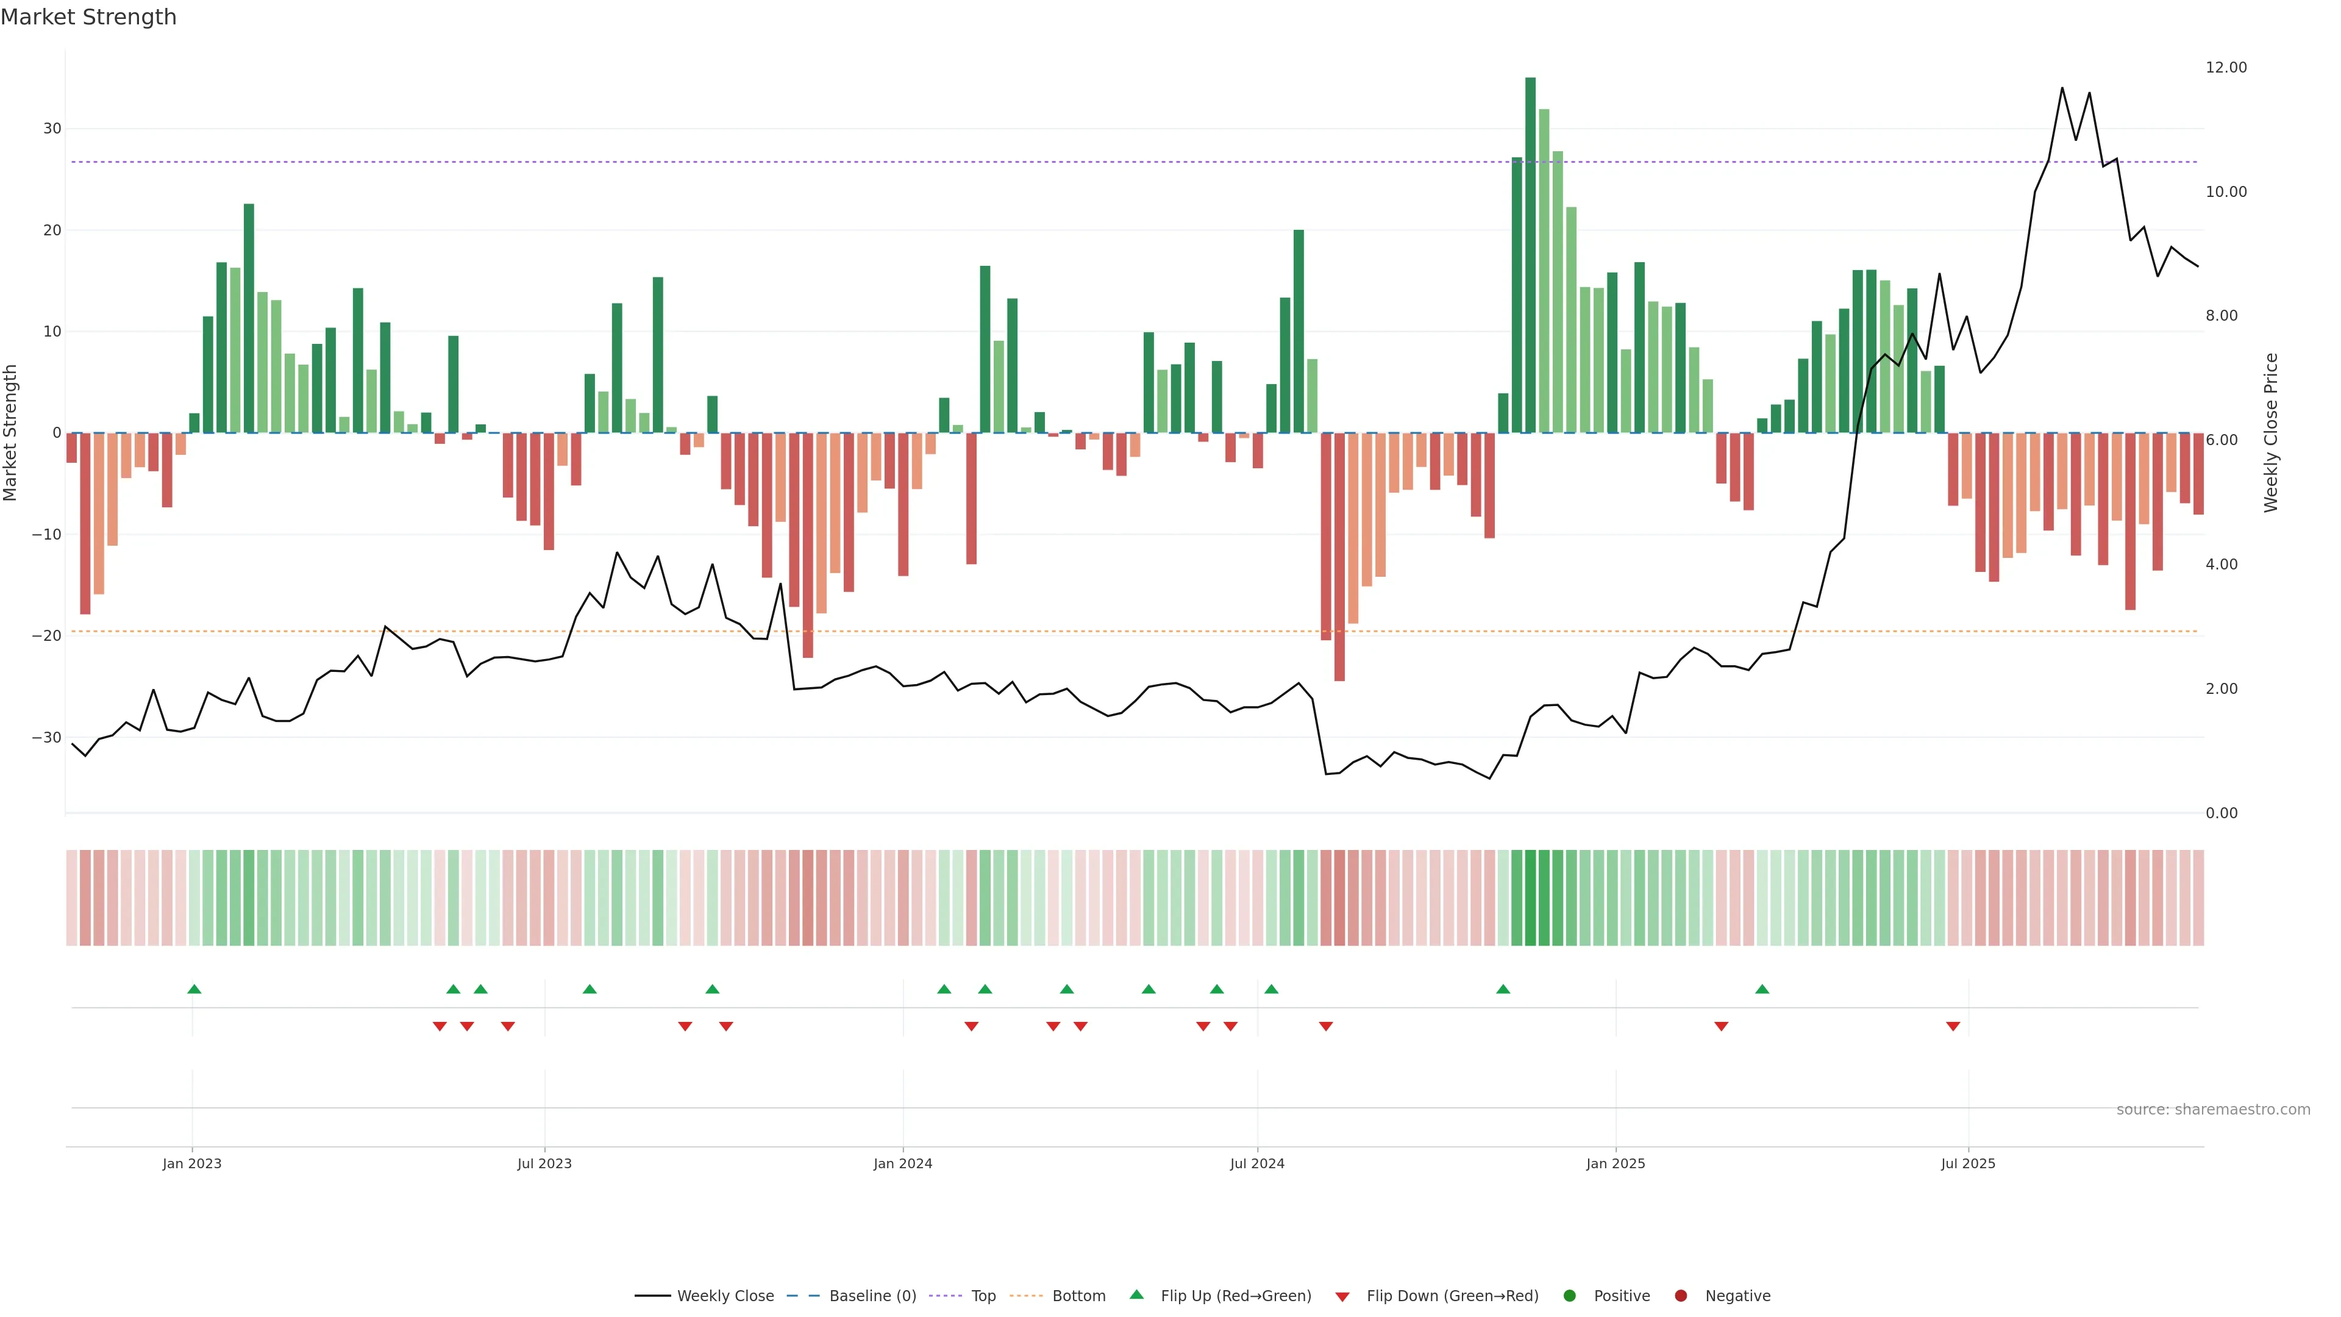Click the Positive green circle legend icon
Viewport: 2341px width, 1317px height.
(1569, 1296)
